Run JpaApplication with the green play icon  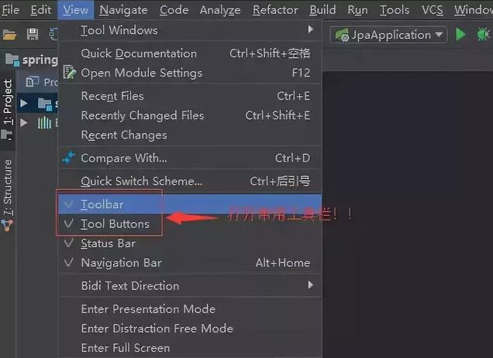(460, 34)
